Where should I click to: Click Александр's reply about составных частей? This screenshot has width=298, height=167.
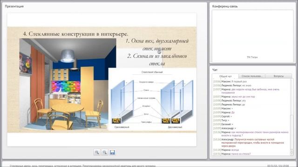[249, 143]
